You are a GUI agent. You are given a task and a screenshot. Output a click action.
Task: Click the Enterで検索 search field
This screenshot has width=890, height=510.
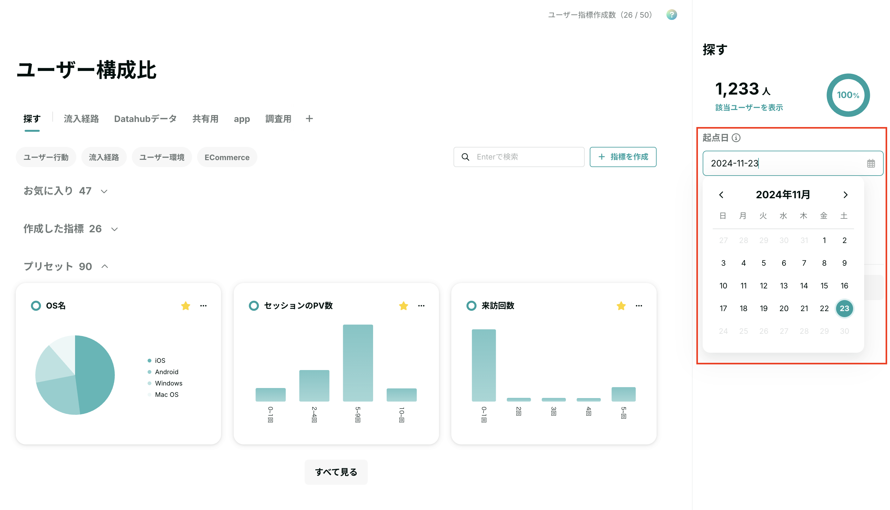(518, 157)
